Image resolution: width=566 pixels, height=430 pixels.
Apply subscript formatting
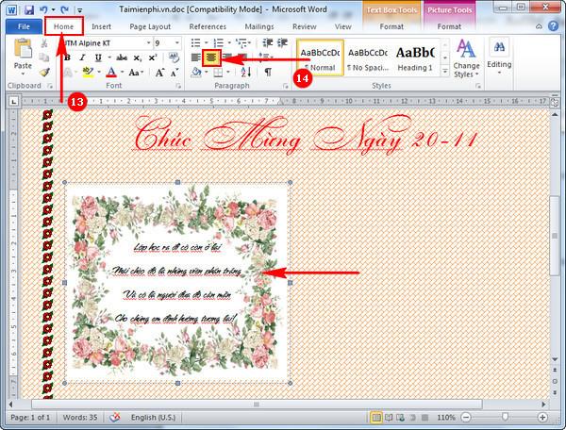[x=138, y=58]
